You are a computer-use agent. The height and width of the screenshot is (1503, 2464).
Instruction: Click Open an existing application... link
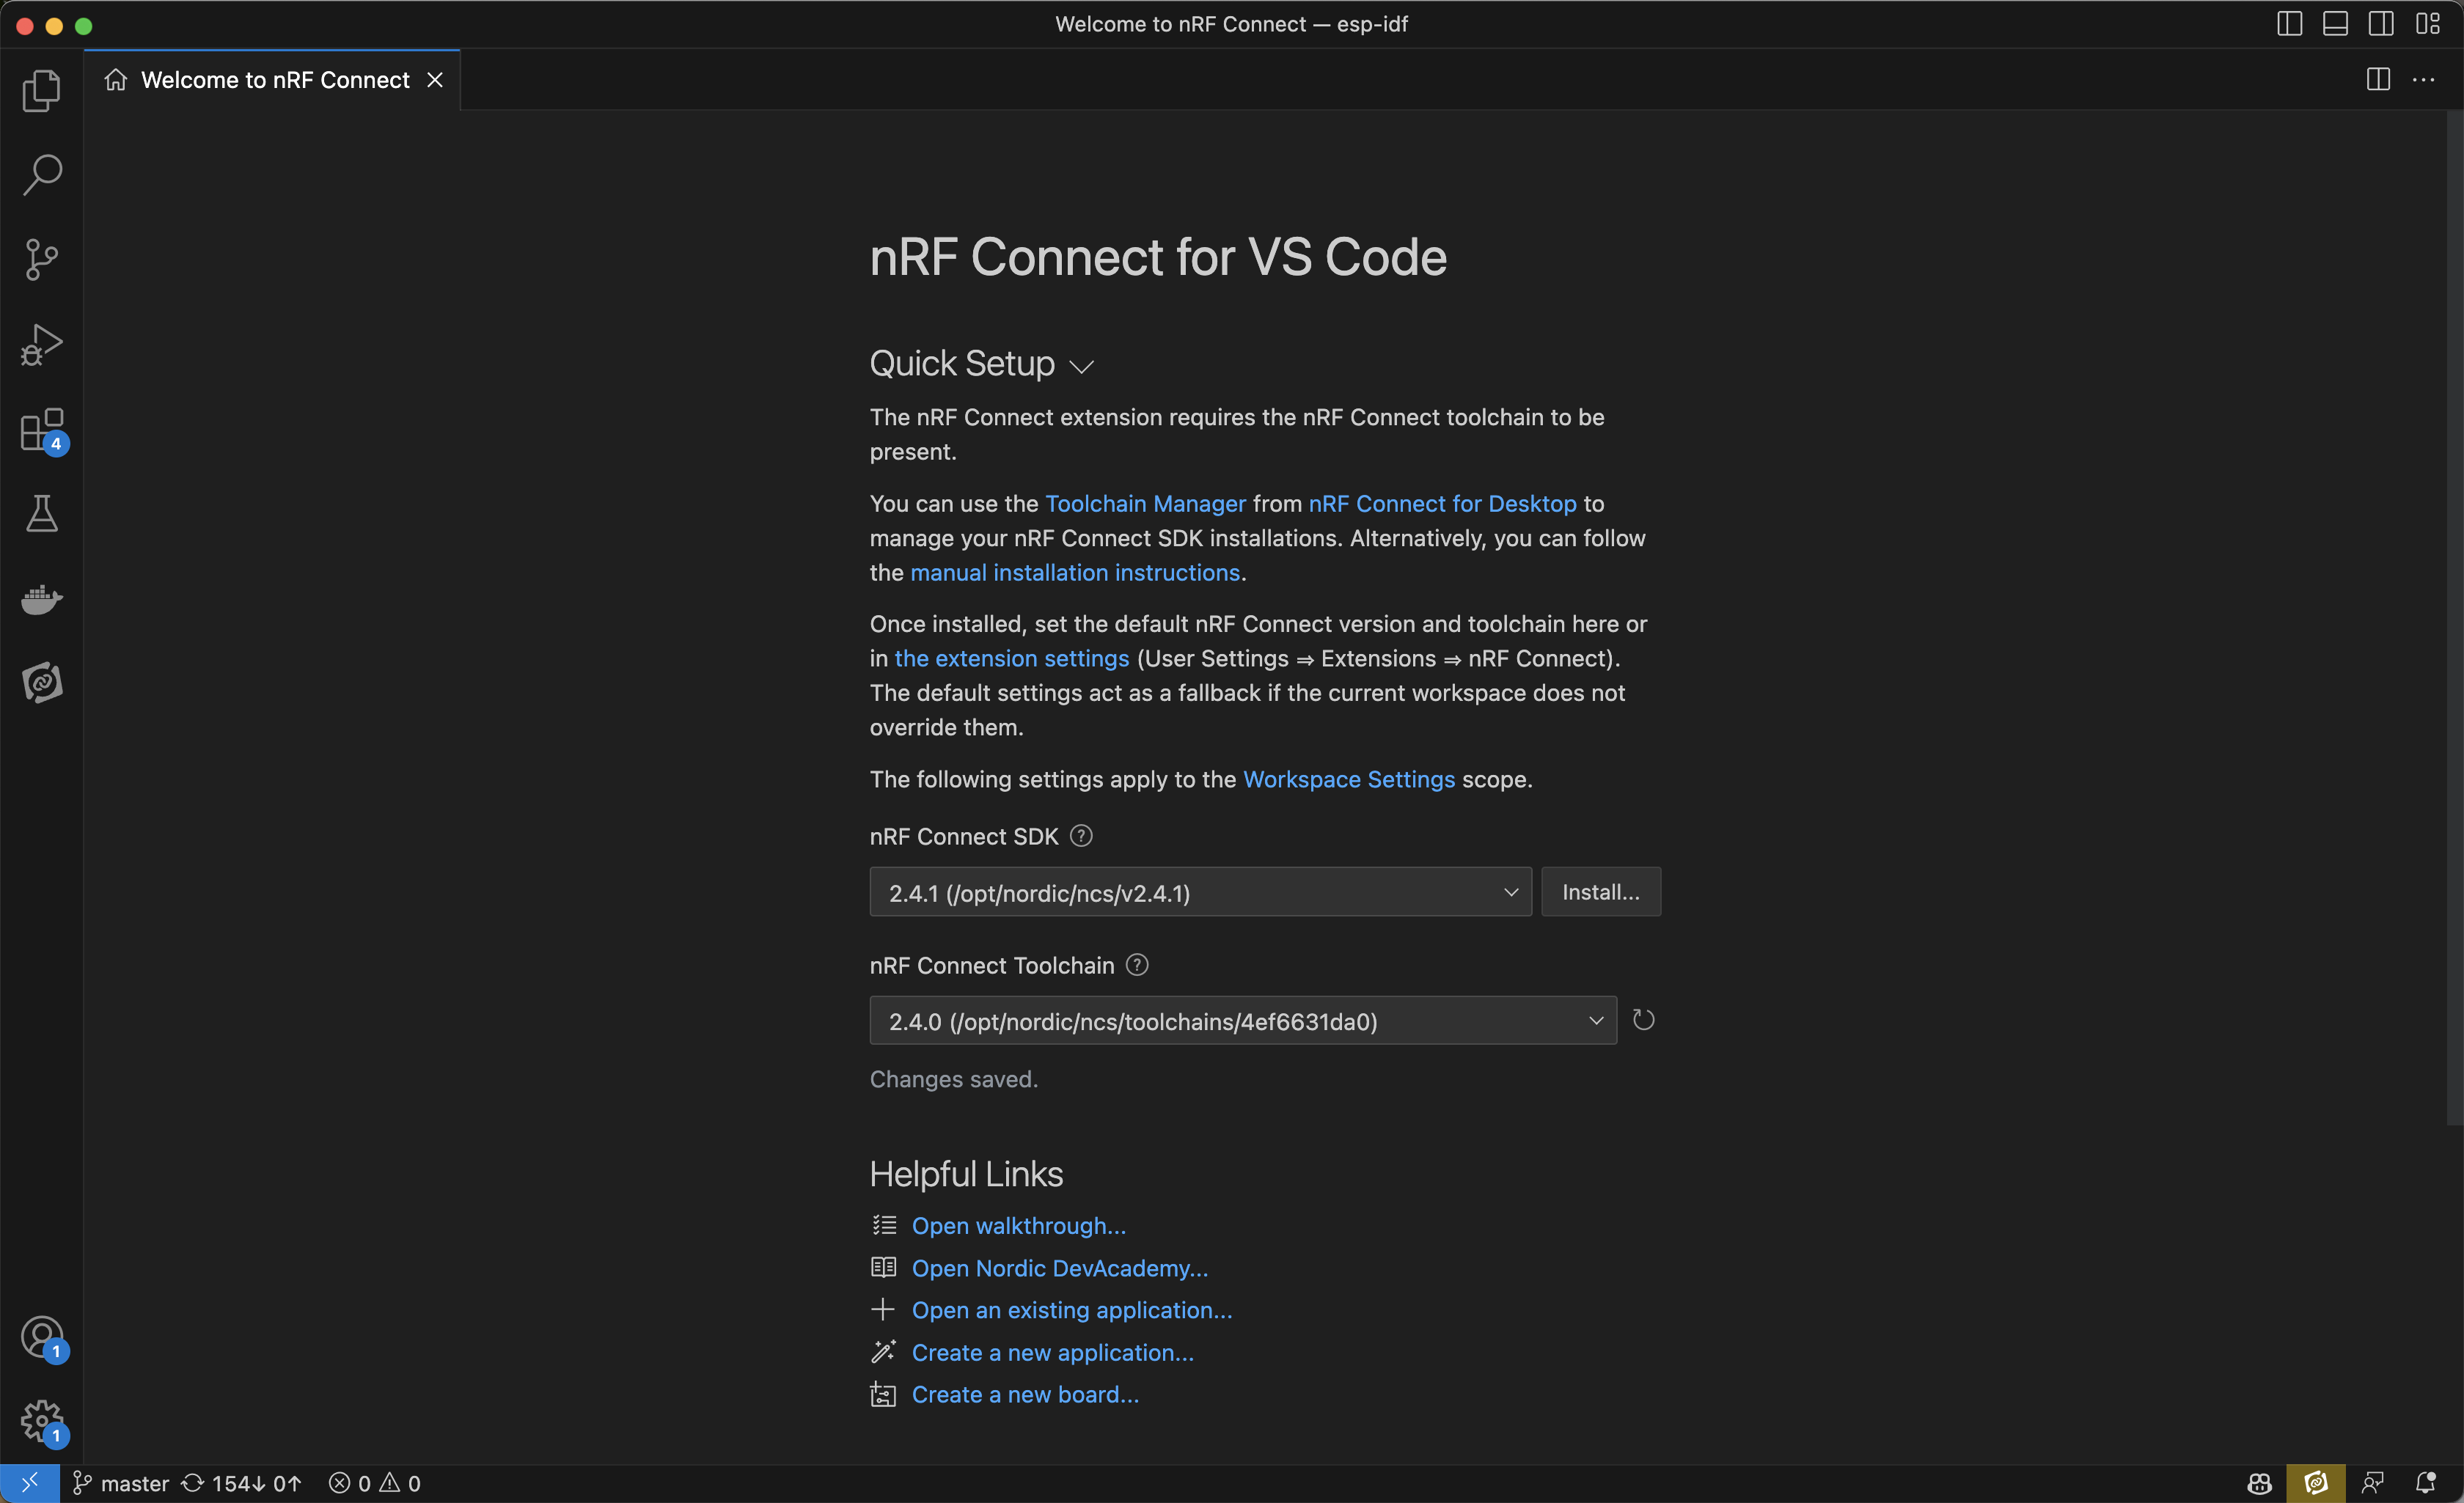1072,1310
